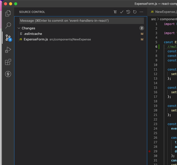Click line number 14 in the gutter
This screenshot has width=177, height=165.
pyautogui.click(x=156, y=83)
